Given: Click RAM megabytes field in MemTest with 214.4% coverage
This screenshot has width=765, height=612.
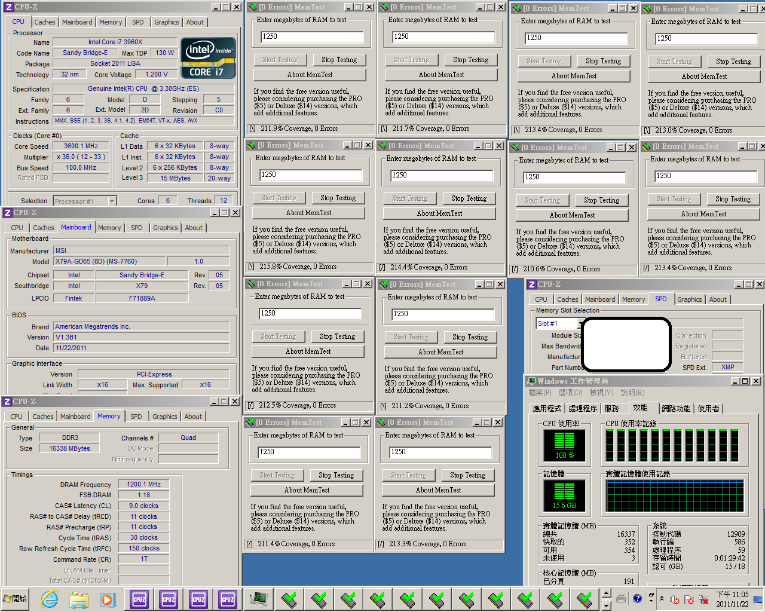Looking at the screenshot, I should click(442, 176).
